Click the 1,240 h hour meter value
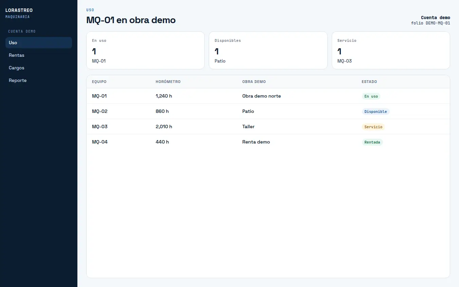The width and height of the screenshot is (459, 287). (164, 96)
